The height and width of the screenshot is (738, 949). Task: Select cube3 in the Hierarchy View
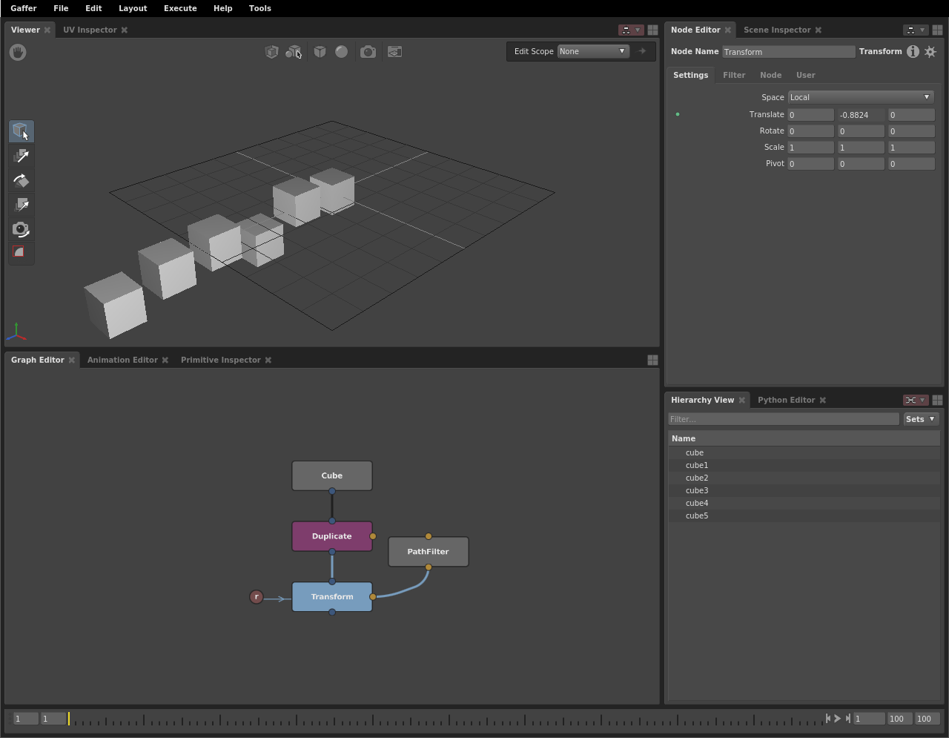click(x=697, y=490)
